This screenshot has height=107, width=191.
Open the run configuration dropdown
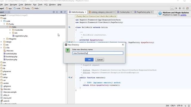coord(172,8)
